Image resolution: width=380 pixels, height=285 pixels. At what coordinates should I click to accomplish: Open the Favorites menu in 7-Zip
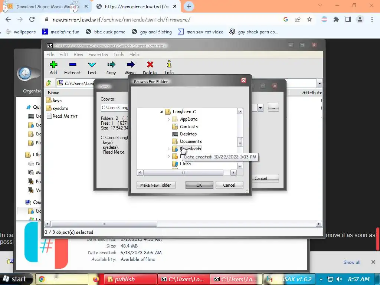98,55
